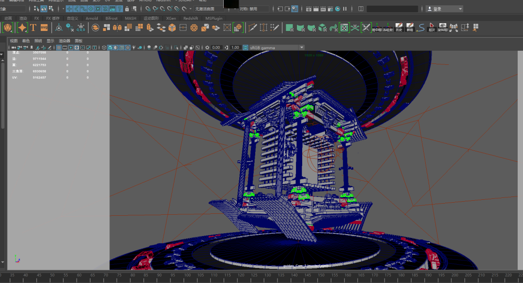The width and height of the screenshot is (523, 283).
Task: Click the freeze transformations (冻结变) shelf icon
Action: (x=388, y=28)
